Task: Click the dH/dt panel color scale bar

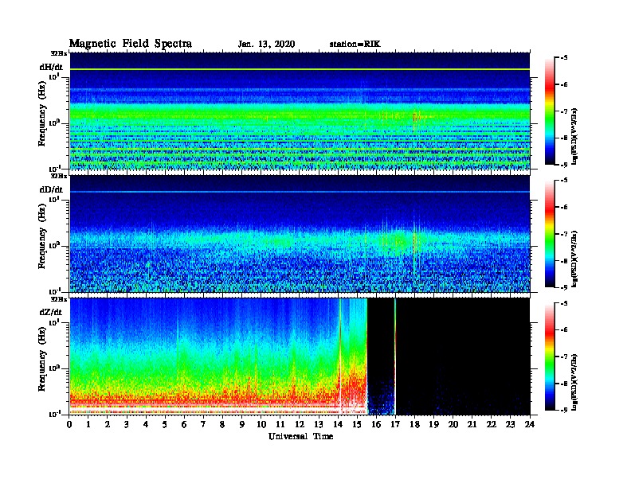Action: point(550,111)
